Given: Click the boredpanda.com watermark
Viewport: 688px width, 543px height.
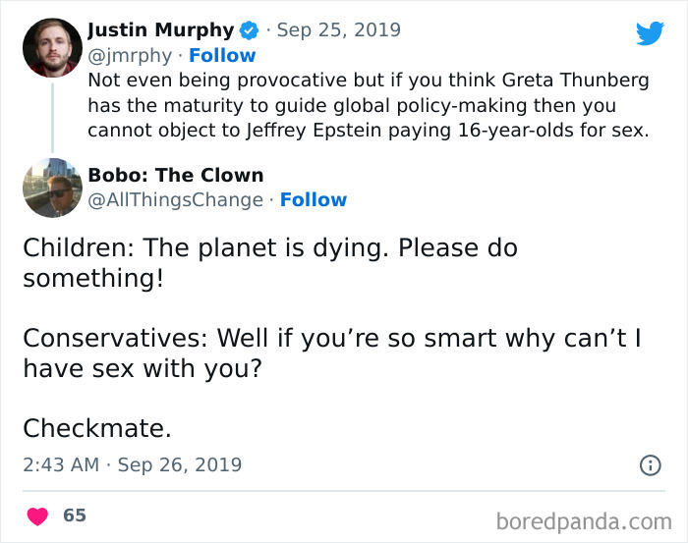Looking at the screenshot, I should click(x=583, y=519).
